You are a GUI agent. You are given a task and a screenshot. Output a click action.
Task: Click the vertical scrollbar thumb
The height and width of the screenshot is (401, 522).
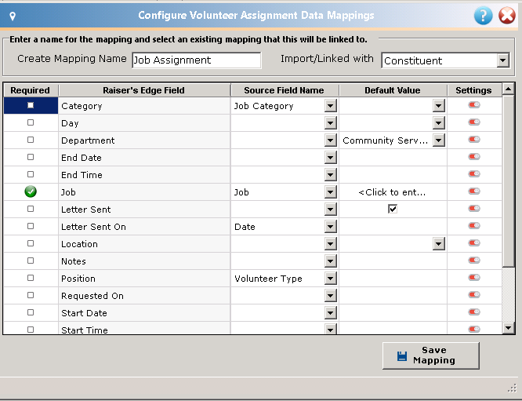click(509, 180)
